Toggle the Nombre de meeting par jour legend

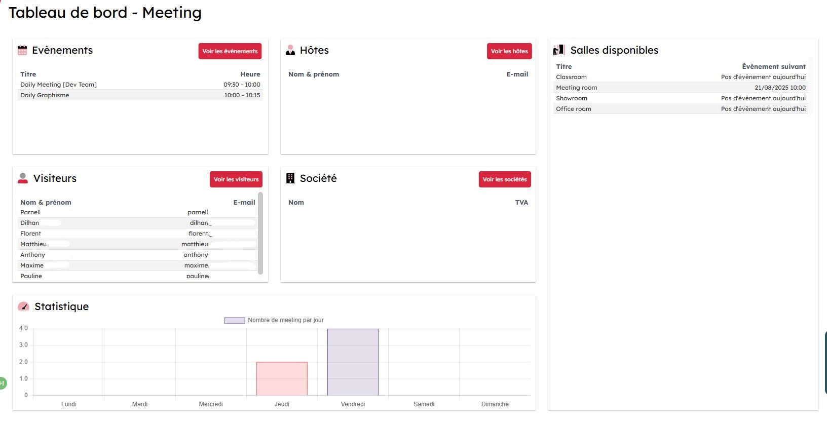coord(274,320)
